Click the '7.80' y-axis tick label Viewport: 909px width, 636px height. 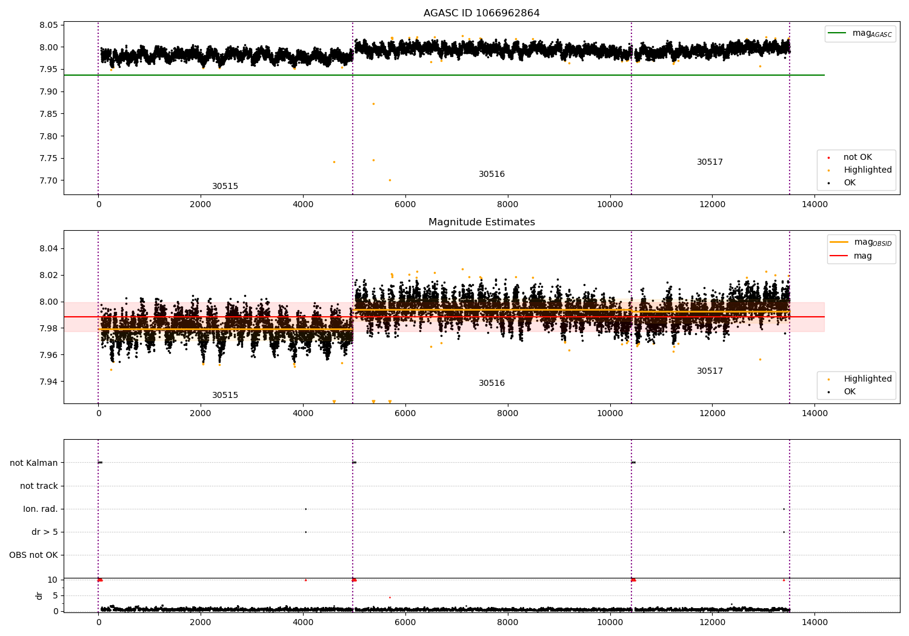tap(48, 136)
